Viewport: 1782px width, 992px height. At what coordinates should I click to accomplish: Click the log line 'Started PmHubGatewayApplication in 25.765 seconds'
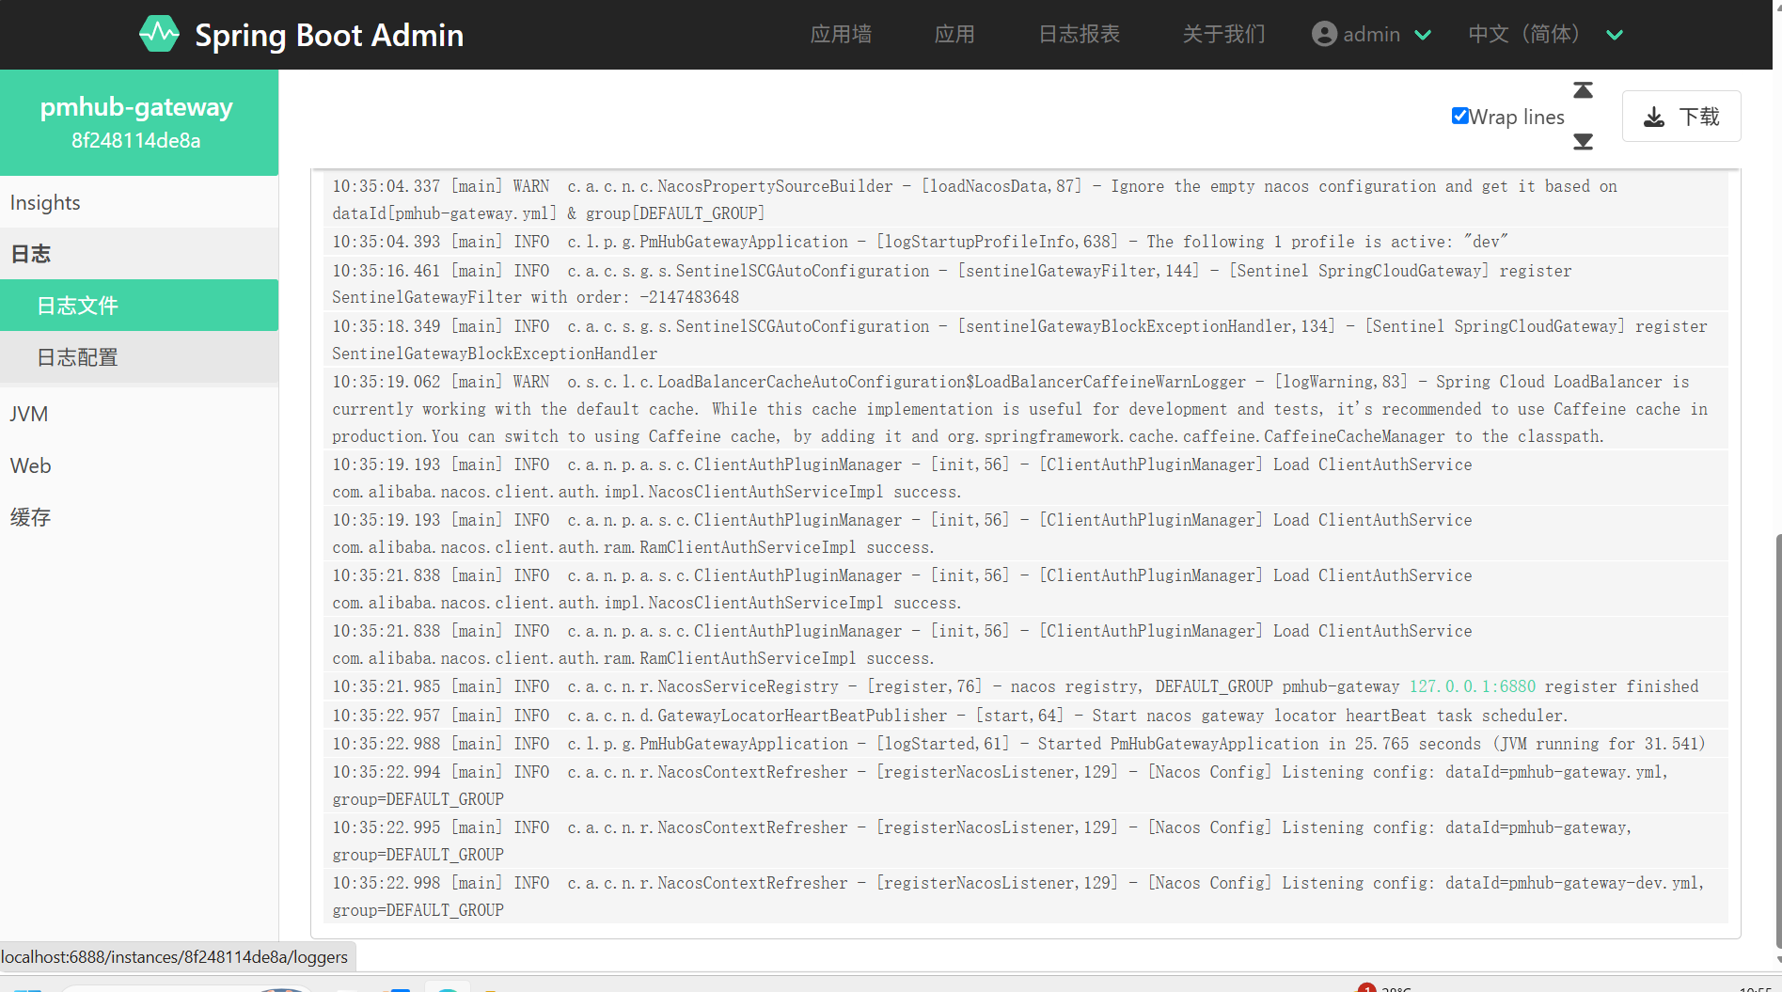tap(1026, 744)
